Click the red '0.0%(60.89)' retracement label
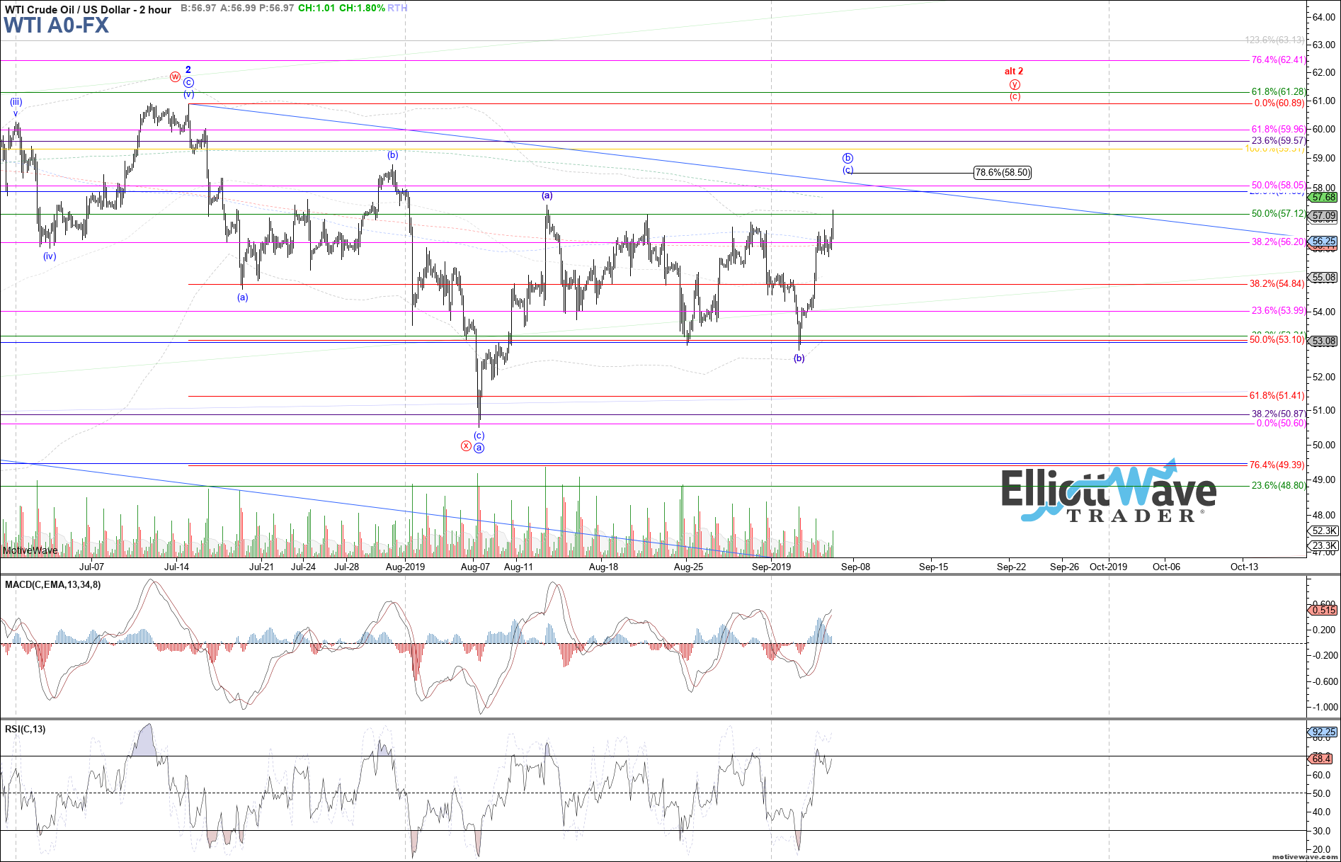Image resolution: width=1341 pixels, height=862 pixels. [x=1279, y=103]
